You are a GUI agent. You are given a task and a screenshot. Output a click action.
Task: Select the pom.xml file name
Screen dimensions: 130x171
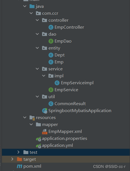(x=32, y=166)
